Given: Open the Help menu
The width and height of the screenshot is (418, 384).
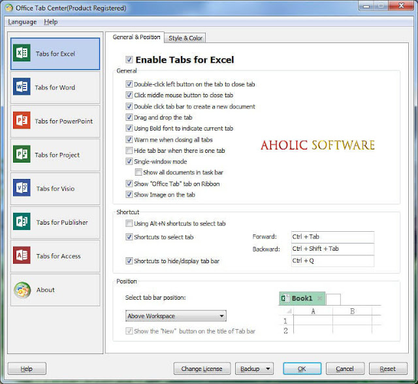Looking at the screenshot, I should coord(51,22).
